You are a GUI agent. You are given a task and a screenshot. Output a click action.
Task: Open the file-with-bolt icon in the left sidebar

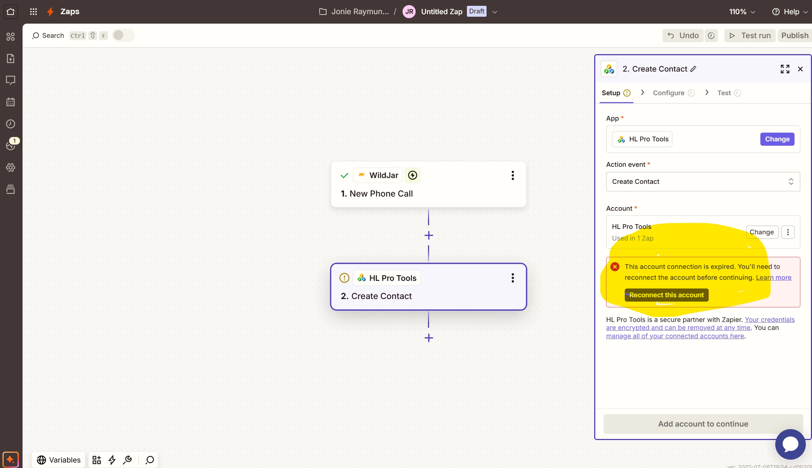[11, 58]
